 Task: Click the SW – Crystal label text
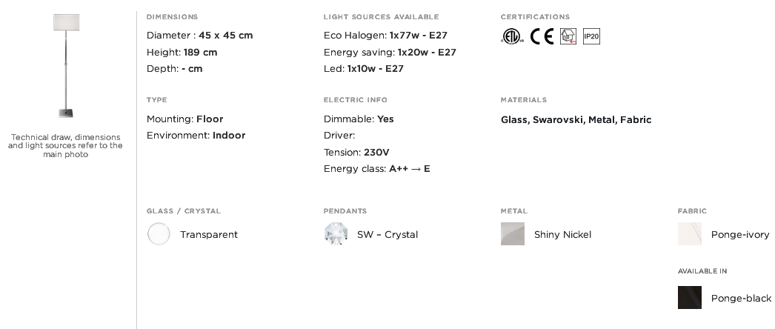pyautogui.click(x=387, y=235)
